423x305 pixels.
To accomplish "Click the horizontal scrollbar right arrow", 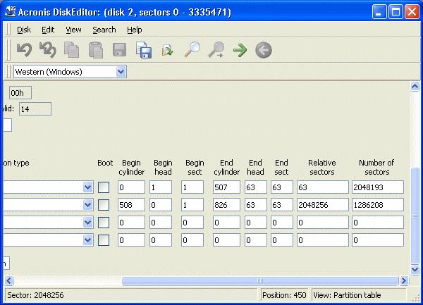I will click(x=403, y=281).
